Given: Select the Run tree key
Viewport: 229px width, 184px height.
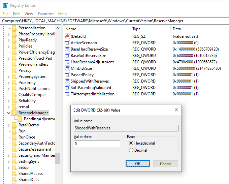Looking at the screenshot, I should [x=22, y=131].
